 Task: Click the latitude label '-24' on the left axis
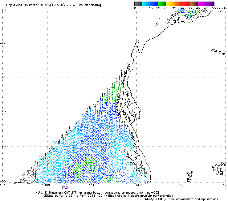tap(3, 77)
